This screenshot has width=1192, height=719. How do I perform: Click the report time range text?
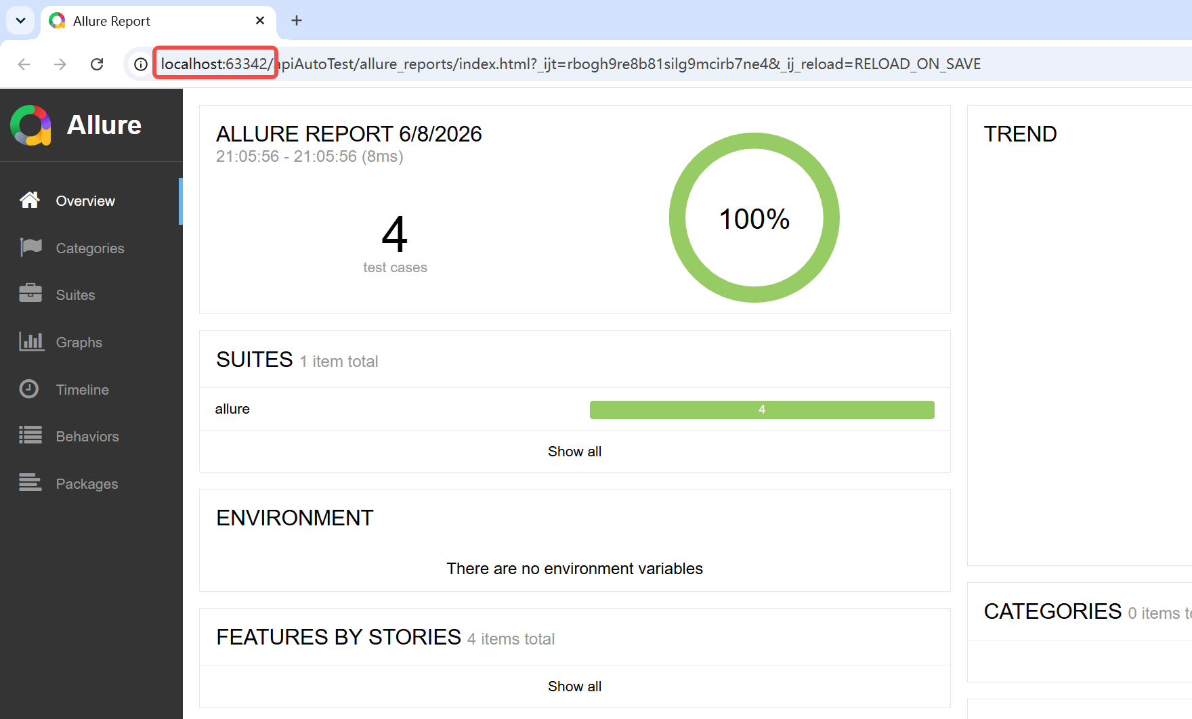(310, 156)
